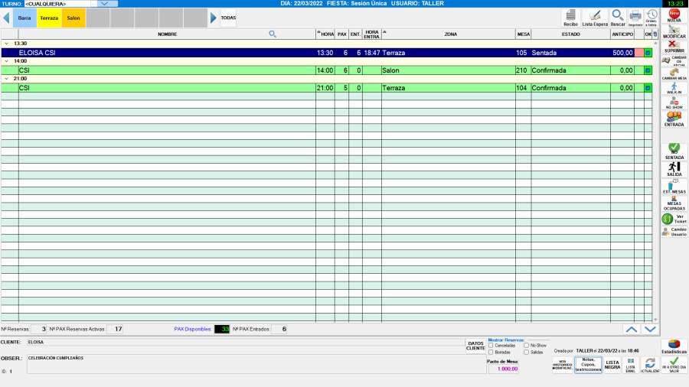Show TODAS zones
The image size is (689, 387).
(228, 18)
